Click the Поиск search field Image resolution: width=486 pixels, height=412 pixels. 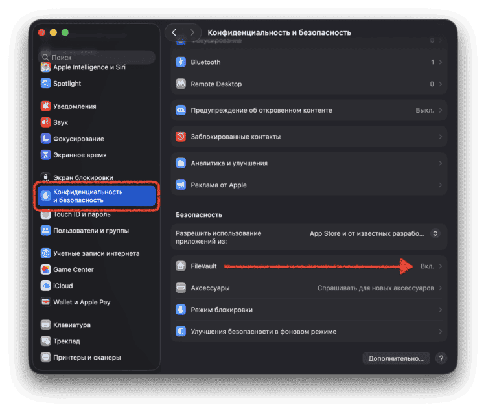(x=97, y=57)
